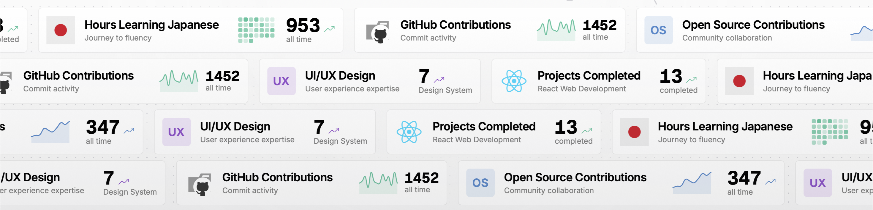The height and width of the screenshot is (210, 873).
Task: Click the green heatmap grid in the third row
Action: pos(830,132)
